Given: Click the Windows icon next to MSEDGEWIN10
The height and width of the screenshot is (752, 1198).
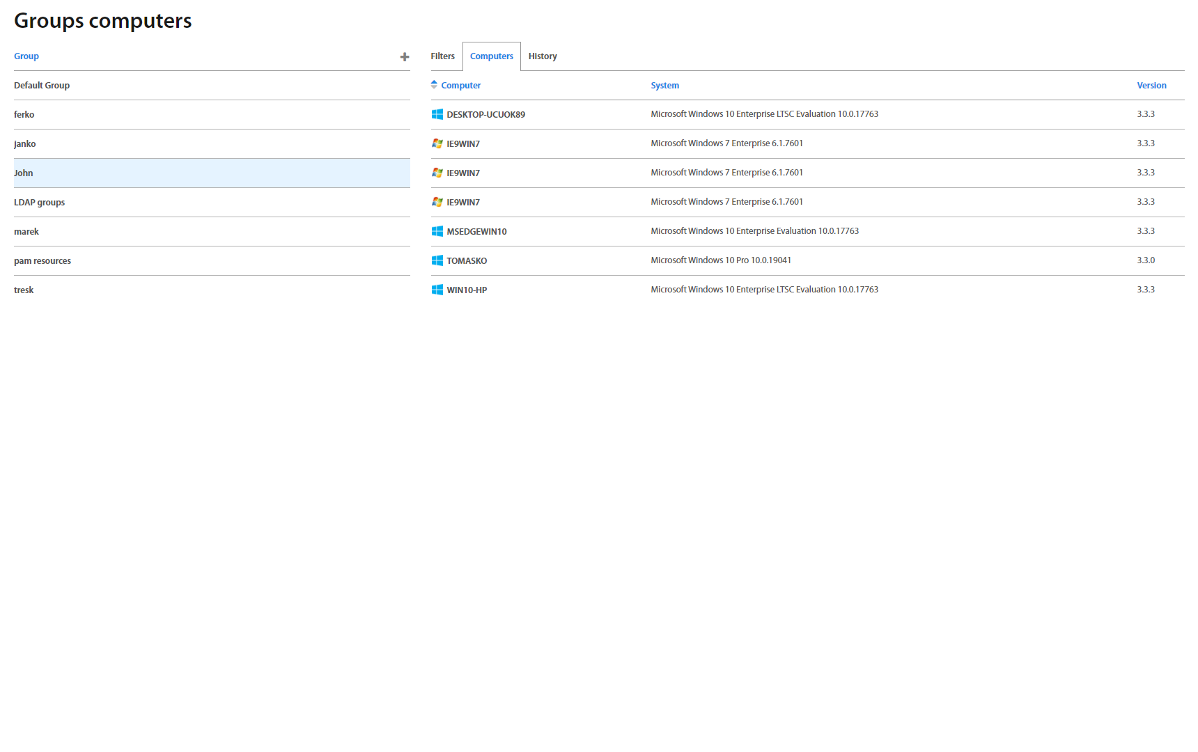Looking at the screenshot, I should tap(437, 231).
